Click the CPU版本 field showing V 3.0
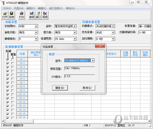The height and width of the screenshot is (129, 153). coord(79,76)
